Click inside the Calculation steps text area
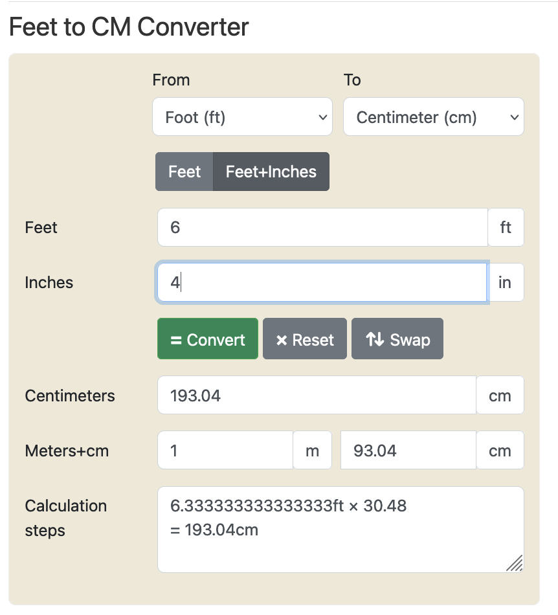Image resolution: width=558 pixels, height=615 pixels. (340, 530)
